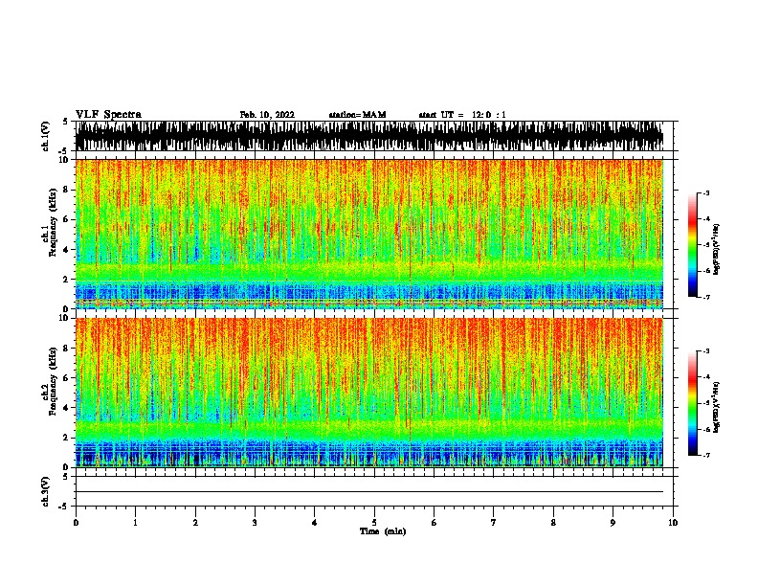Click the ch.2 spectrogram color bar
The width and height of the screenshot is (758, 586).
(x=693, y=403)
